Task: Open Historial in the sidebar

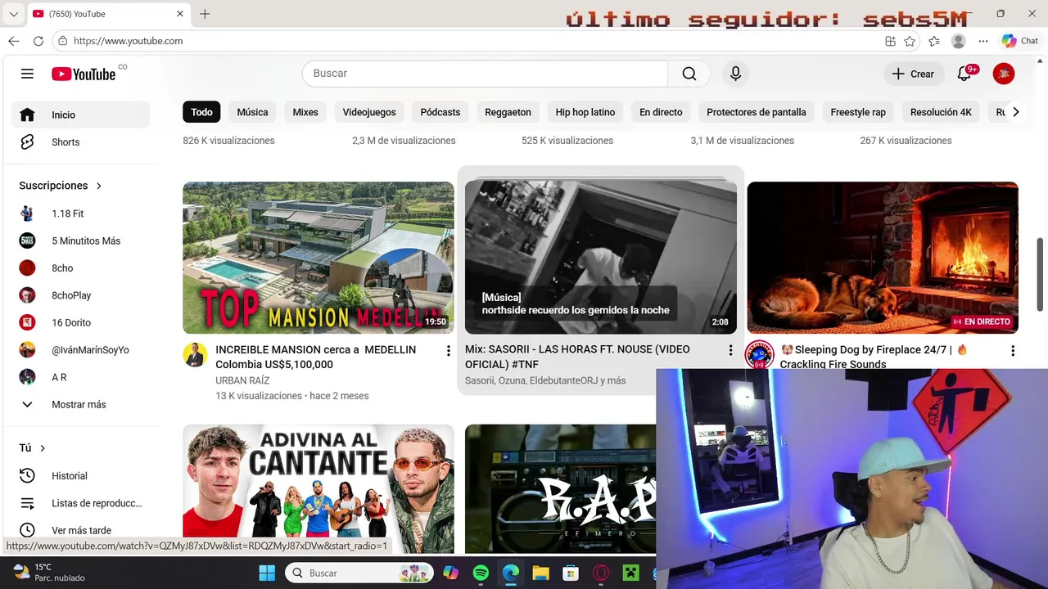Action: [80, 475]
